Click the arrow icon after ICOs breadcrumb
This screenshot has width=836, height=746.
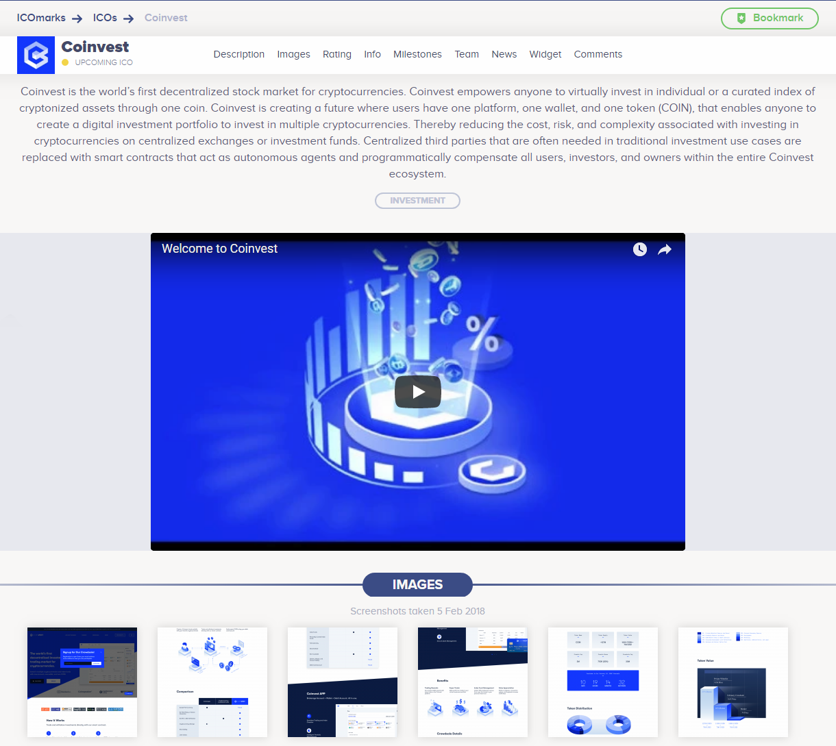pos(128,18)
